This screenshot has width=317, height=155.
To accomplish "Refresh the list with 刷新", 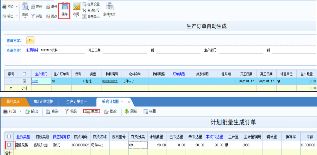I will coord(131,111).
